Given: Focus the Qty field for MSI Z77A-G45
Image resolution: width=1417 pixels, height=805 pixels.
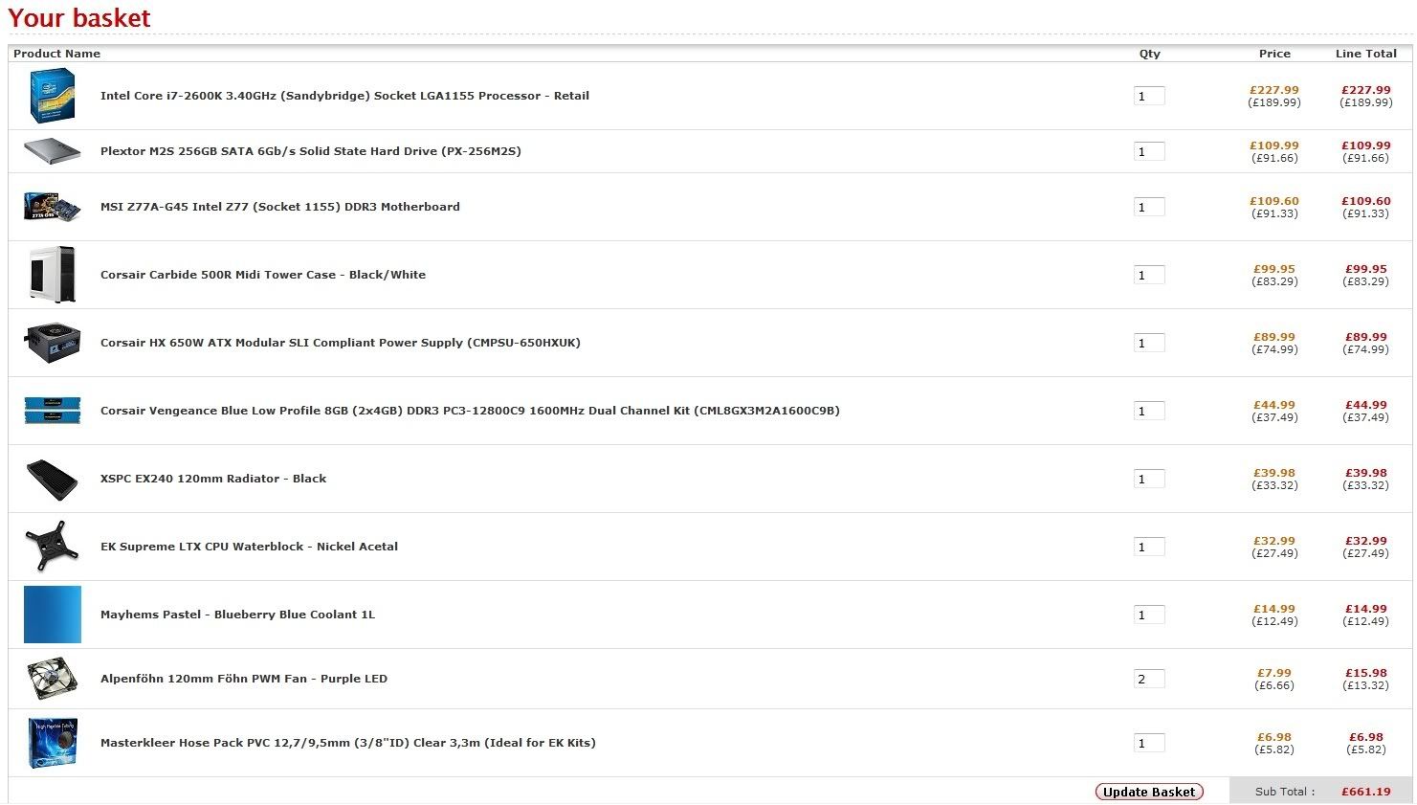Looking at the screenshot, I should pos(1149,207).
